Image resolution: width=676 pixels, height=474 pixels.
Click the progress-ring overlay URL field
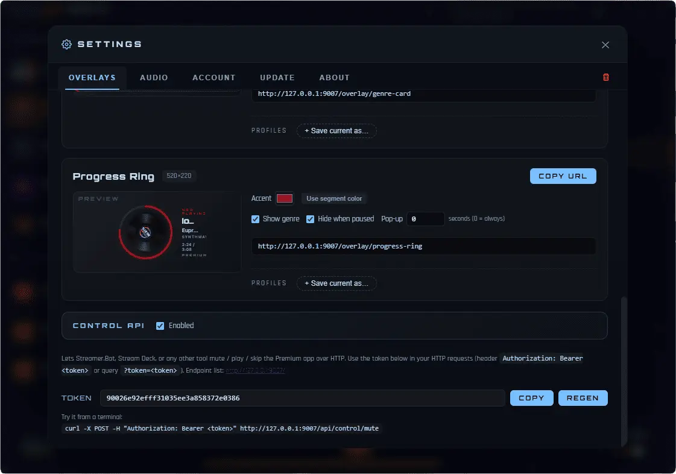[424, 246]
